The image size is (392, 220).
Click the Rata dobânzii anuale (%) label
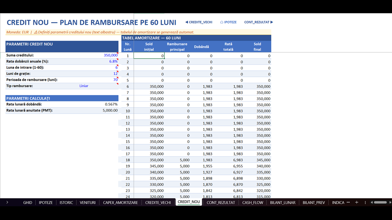28,61
